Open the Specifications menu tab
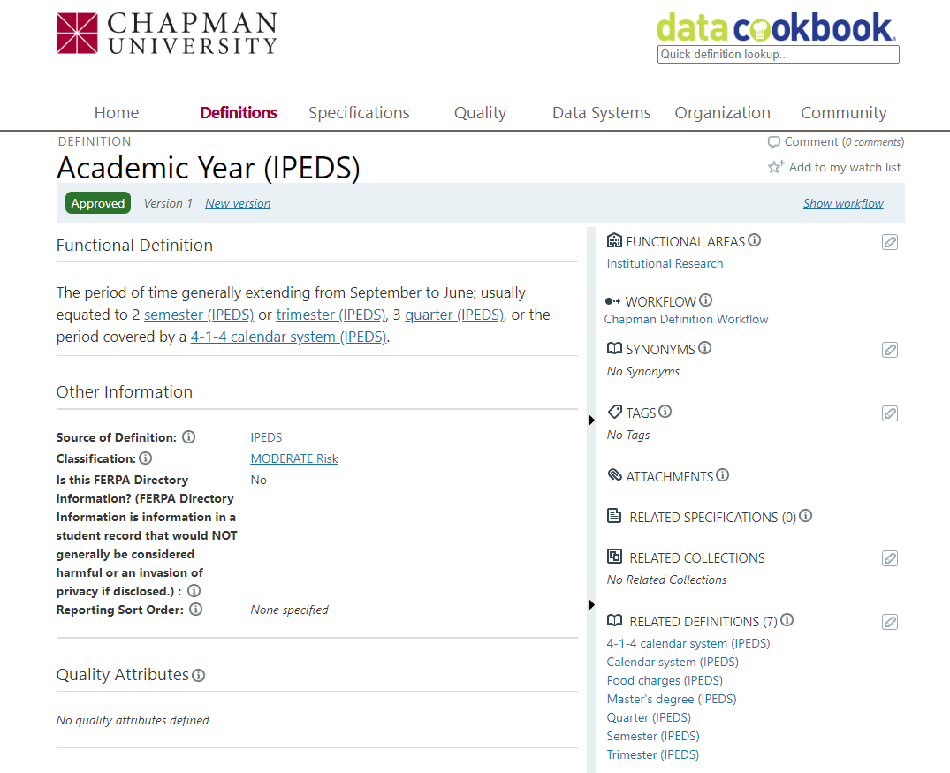The width and height of the screenshot is (950, 773). coord(359,113)
